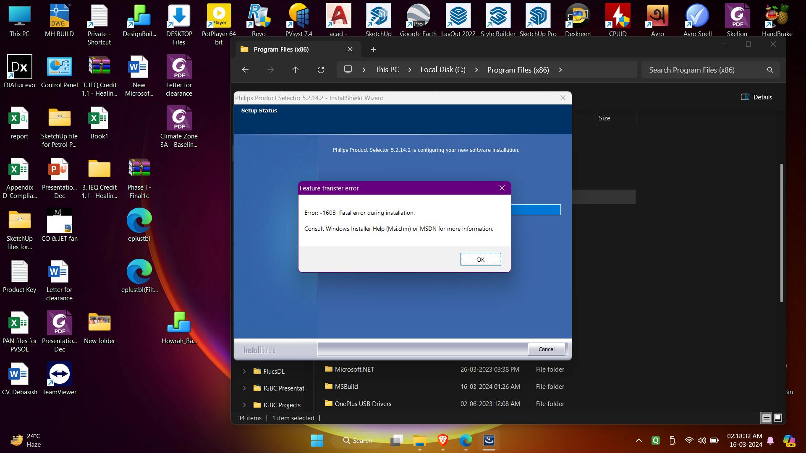Navigate back in File Explorer
The image size is (806, 453).
coord(246,70)
